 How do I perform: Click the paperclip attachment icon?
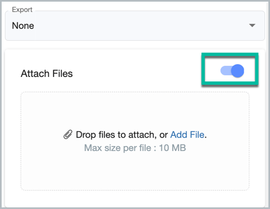pyautogui.click(x=67, y=134)
